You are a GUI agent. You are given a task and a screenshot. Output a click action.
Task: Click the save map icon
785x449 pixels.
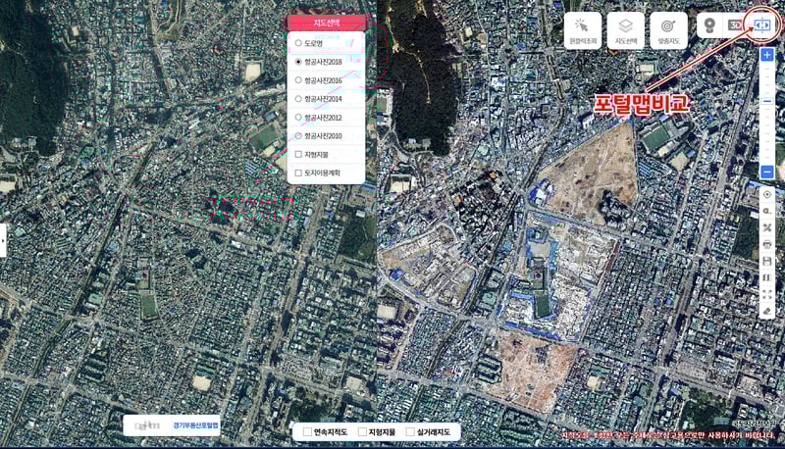pos(767,262)
